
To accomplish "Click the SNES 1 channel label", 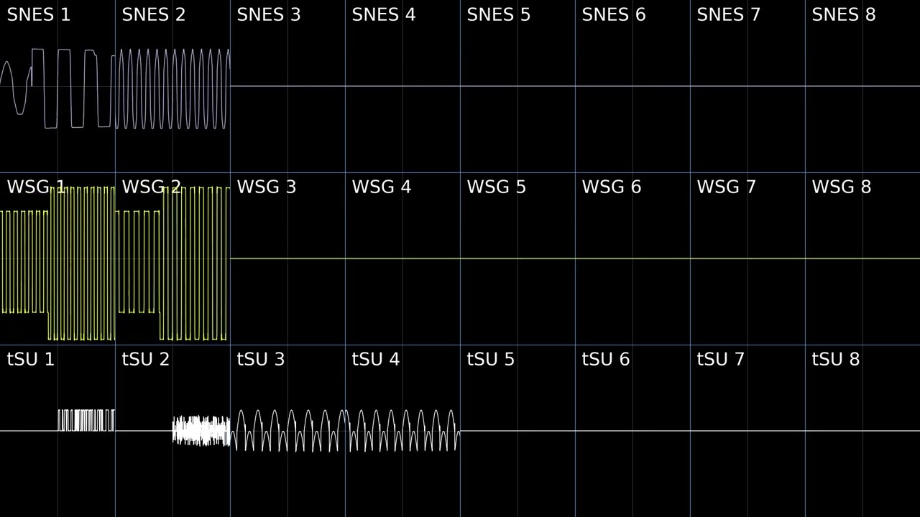I will tap(39, 15).
